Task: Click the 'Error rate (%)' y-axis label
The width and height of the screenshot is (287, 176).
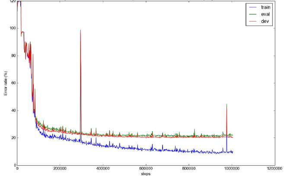Action: point(6,83)
